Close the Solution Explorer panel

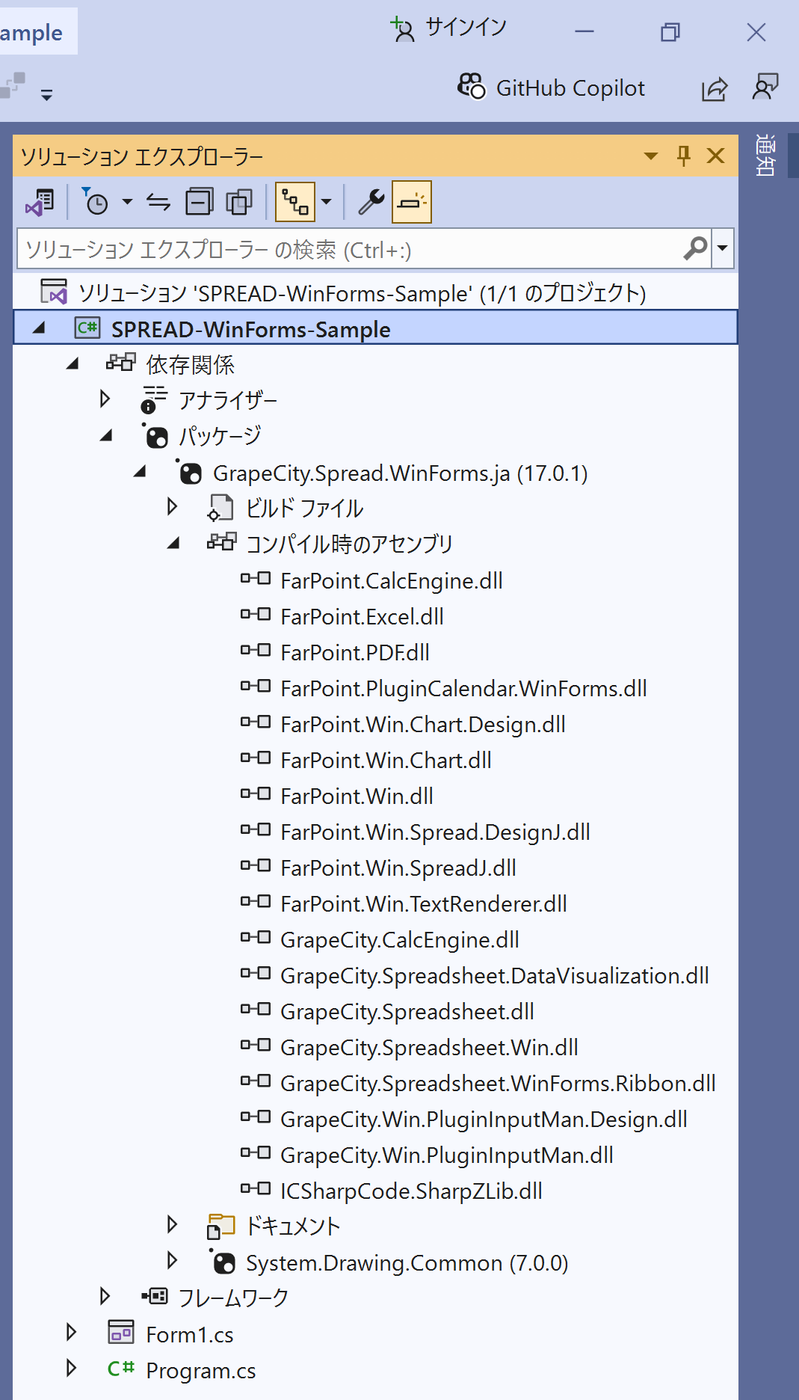[716, 156]
